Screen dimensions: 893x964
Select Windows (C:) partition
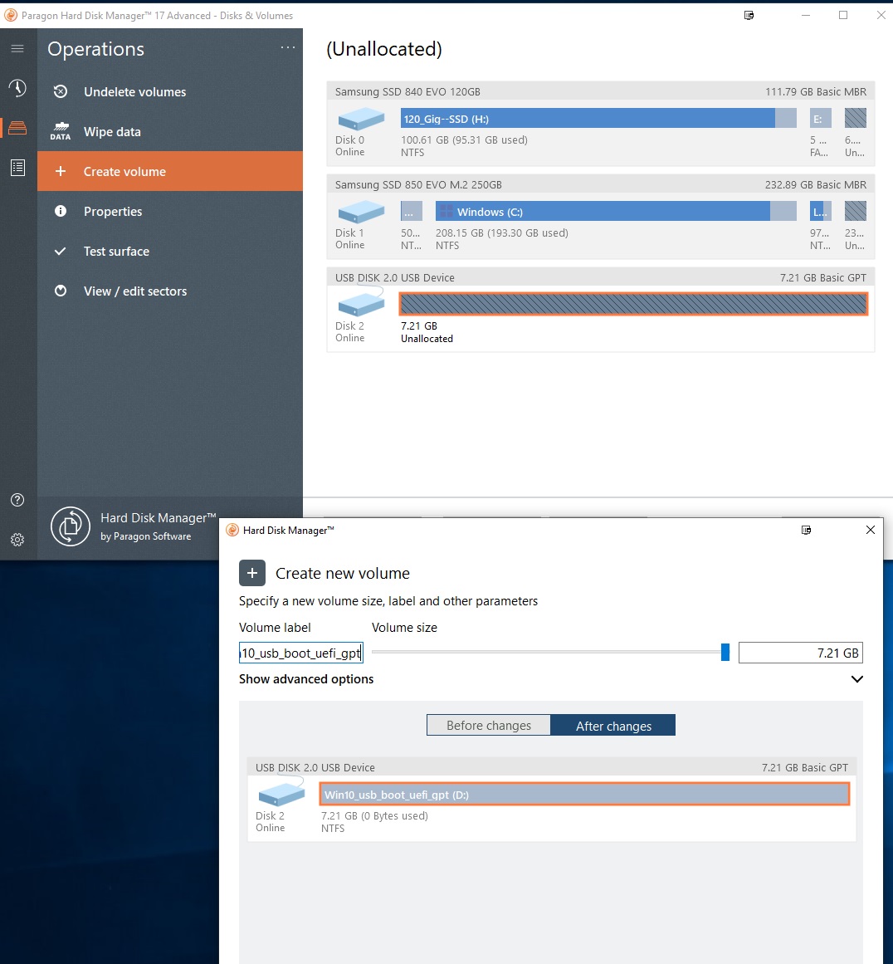click(x=616, y=211)
